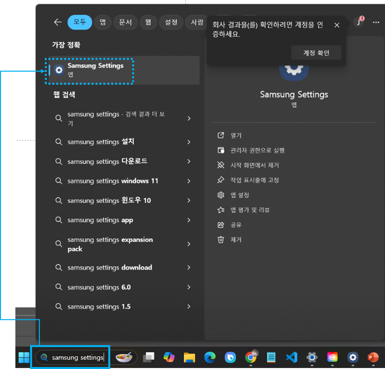Expand arrow next to 'samsung settings download'
Image resolution: width=385 pixels, height=369 pixels.
(x=189, y=267)
